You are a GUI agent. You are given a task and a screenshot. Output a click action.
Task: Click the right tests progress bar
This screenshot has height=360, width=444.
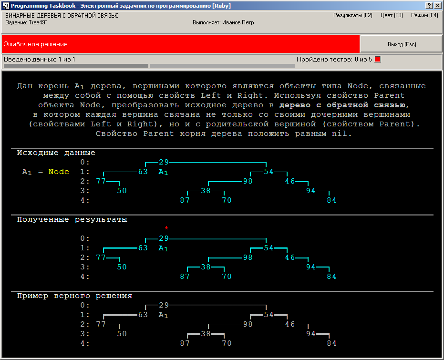tap(222, 66)
